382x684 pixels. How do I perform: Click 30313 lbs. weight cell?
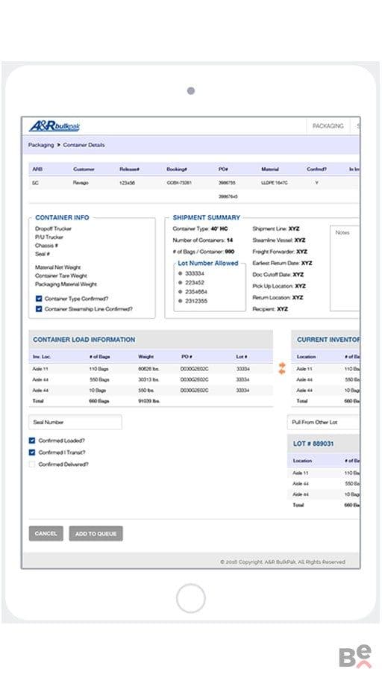pyautogui.click(x=148, y=379)
